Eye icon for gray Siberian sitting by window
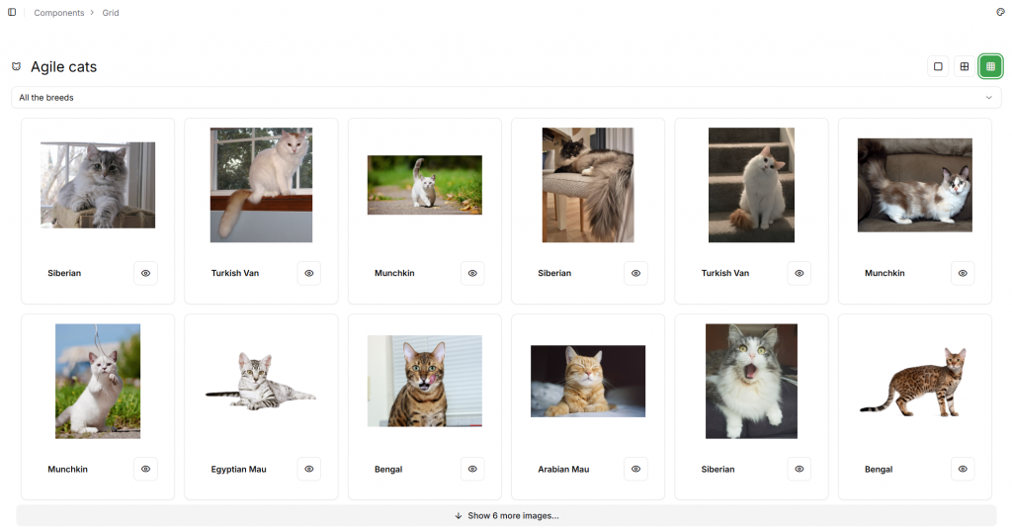Screen dimensions: 1012x532 [x=146, y=273]
